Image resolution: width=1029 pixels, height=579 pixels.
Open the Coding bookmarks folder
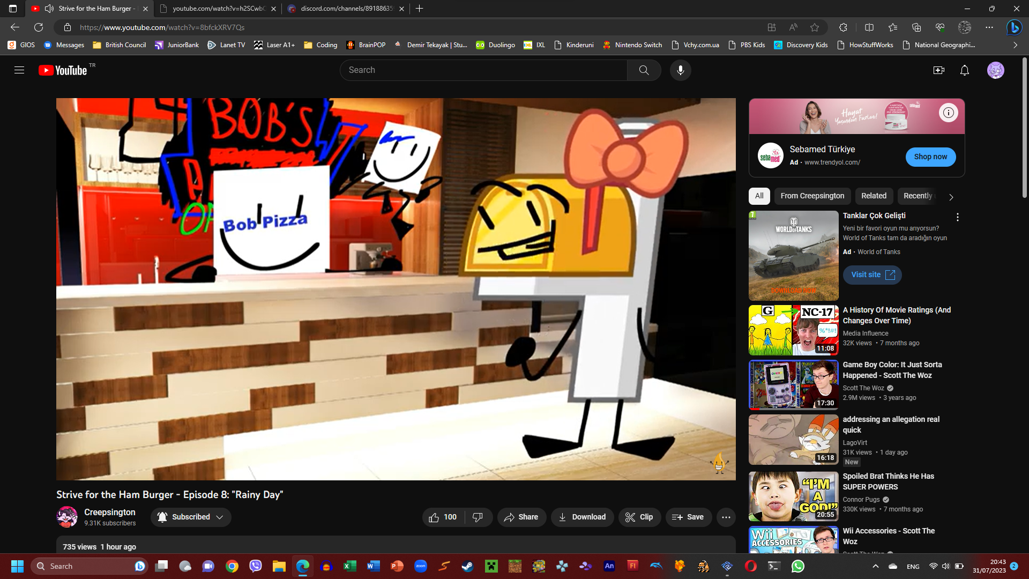pyautogui.click(x=320, y=45)
